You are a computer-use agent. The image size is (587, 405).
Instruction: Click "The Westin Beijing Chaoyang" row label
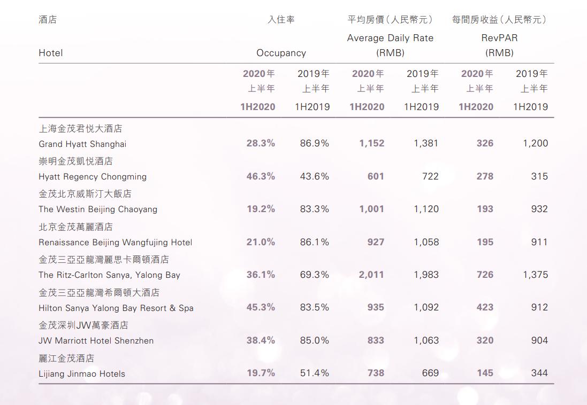click(98, 209)
